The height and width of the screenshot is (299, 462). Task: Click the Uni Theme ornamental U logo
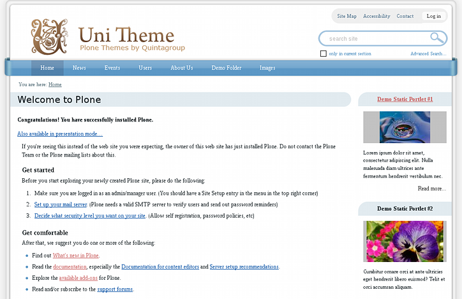pos(50,37)
